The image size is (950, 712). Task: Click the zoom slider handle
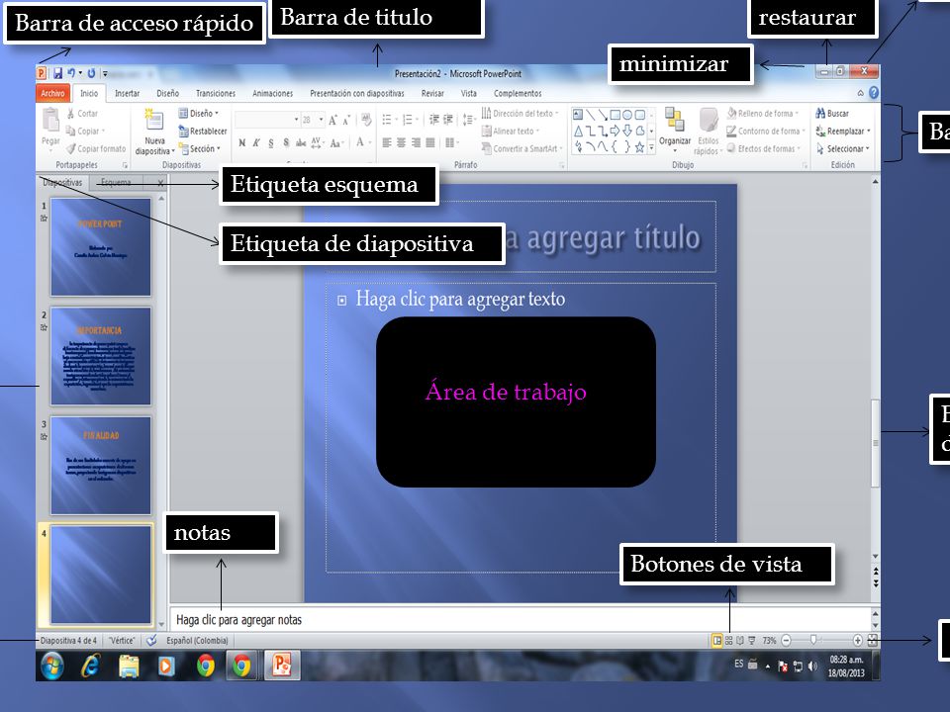813,640
